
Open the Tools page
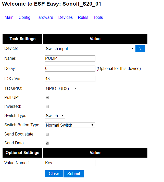pyautogui.click(x=98, y=17)
